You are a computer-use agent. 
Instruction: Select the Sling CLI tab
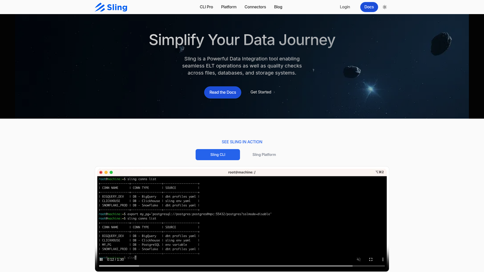[x=218, y=155]
